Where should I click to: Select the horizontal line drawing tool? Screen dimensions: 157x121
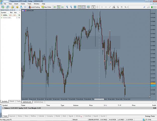point(106,7)
